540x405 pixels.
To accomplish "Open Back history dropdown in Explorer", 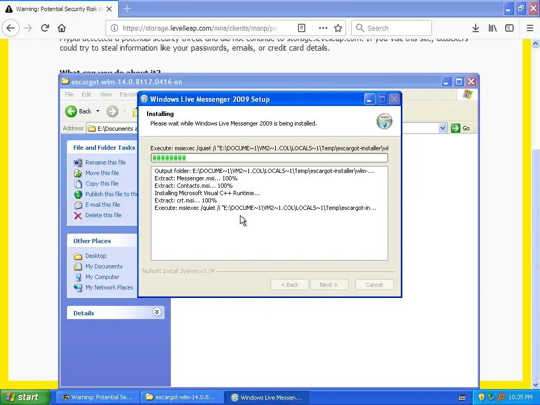I will [98, 111].
